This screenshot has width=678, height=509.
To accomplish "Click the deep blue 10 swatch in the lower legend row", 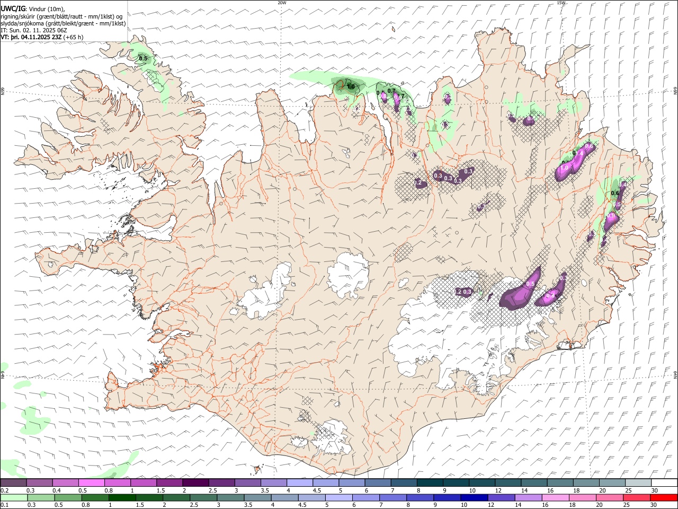I will [474, 497].
